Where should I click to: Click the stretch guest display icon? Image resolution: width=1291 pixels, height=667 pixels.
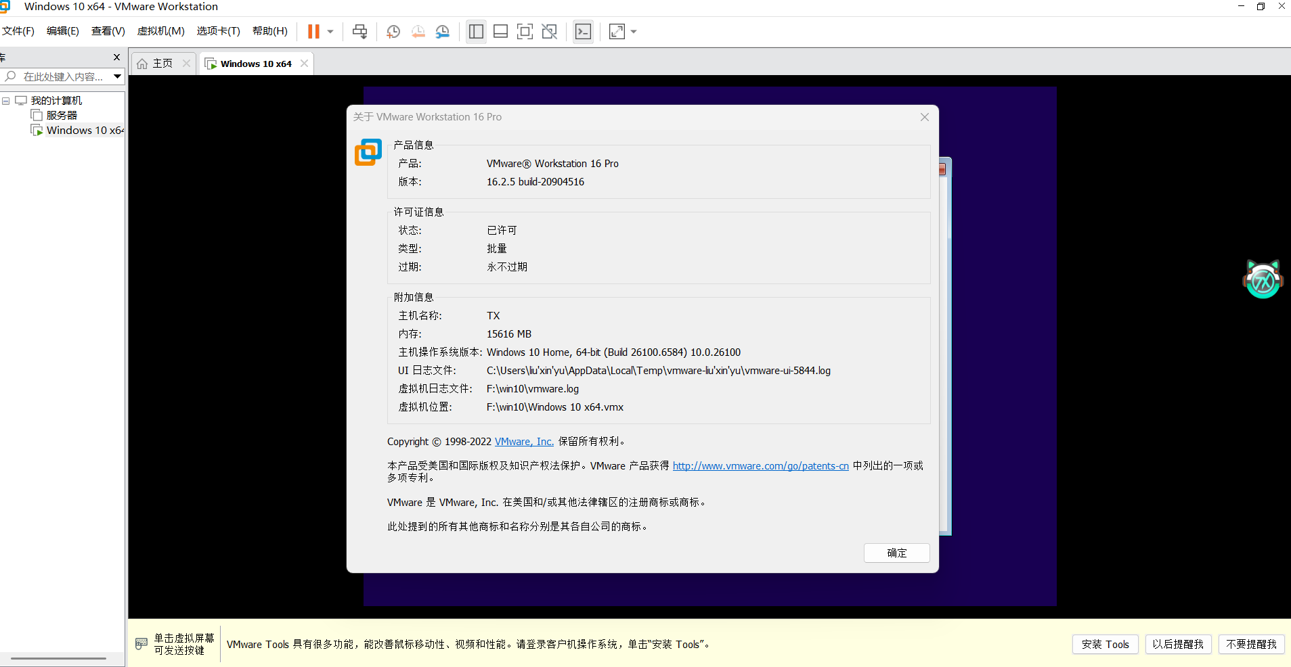pyautogui.click(x=617, y=32)
